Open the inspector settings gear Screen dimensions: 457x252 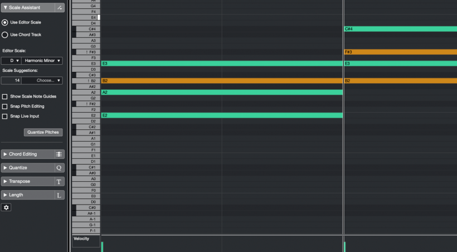6,207
